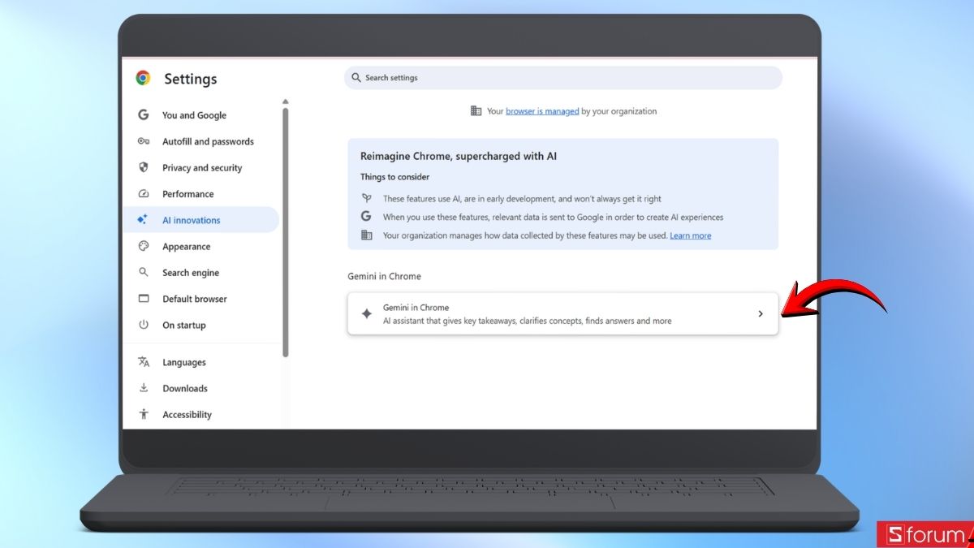Click the key icon for Autofill and passwords

(x=144, y=141)
